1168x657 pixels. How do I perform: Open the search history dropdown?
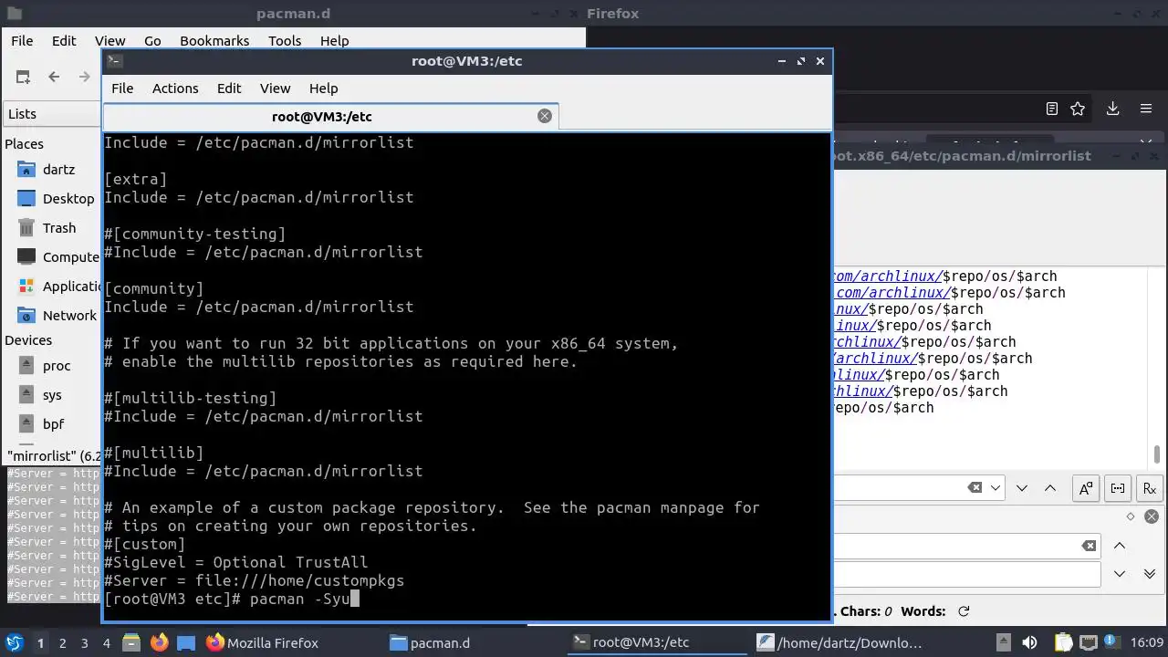click(x=996, y=488)
